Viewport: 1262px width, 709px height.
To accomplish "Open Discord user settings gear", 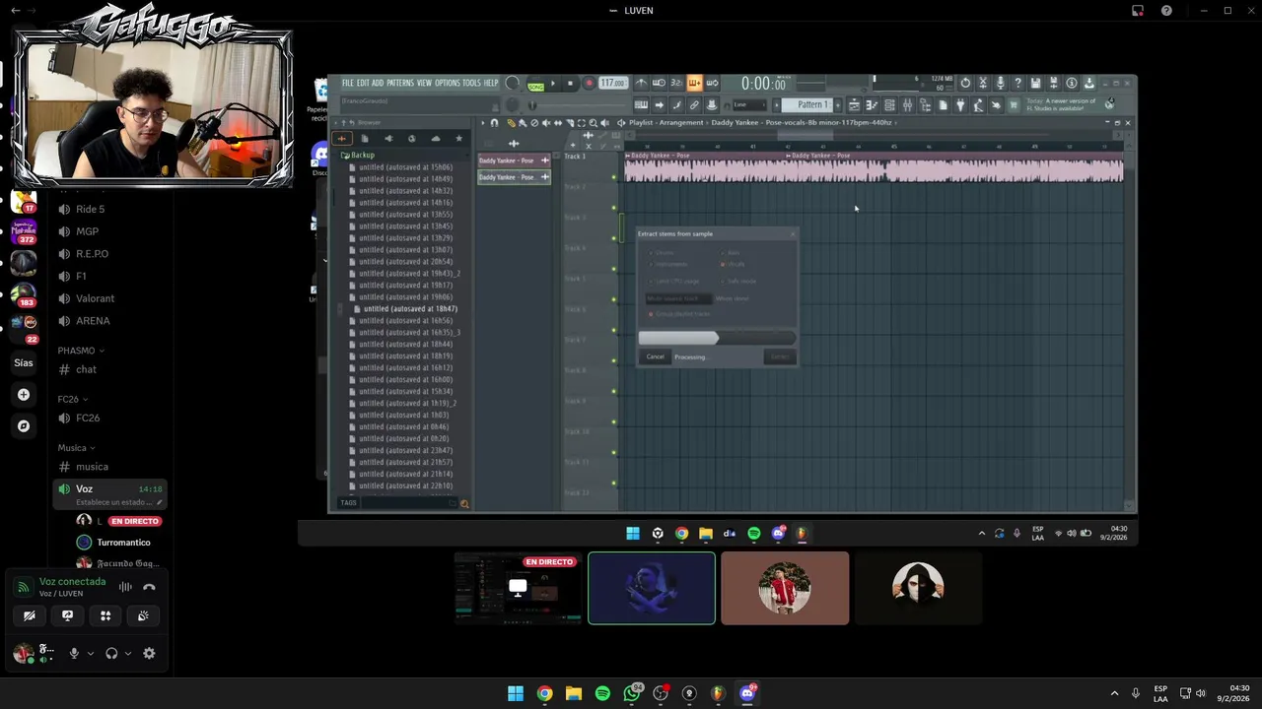I will 149,653.
